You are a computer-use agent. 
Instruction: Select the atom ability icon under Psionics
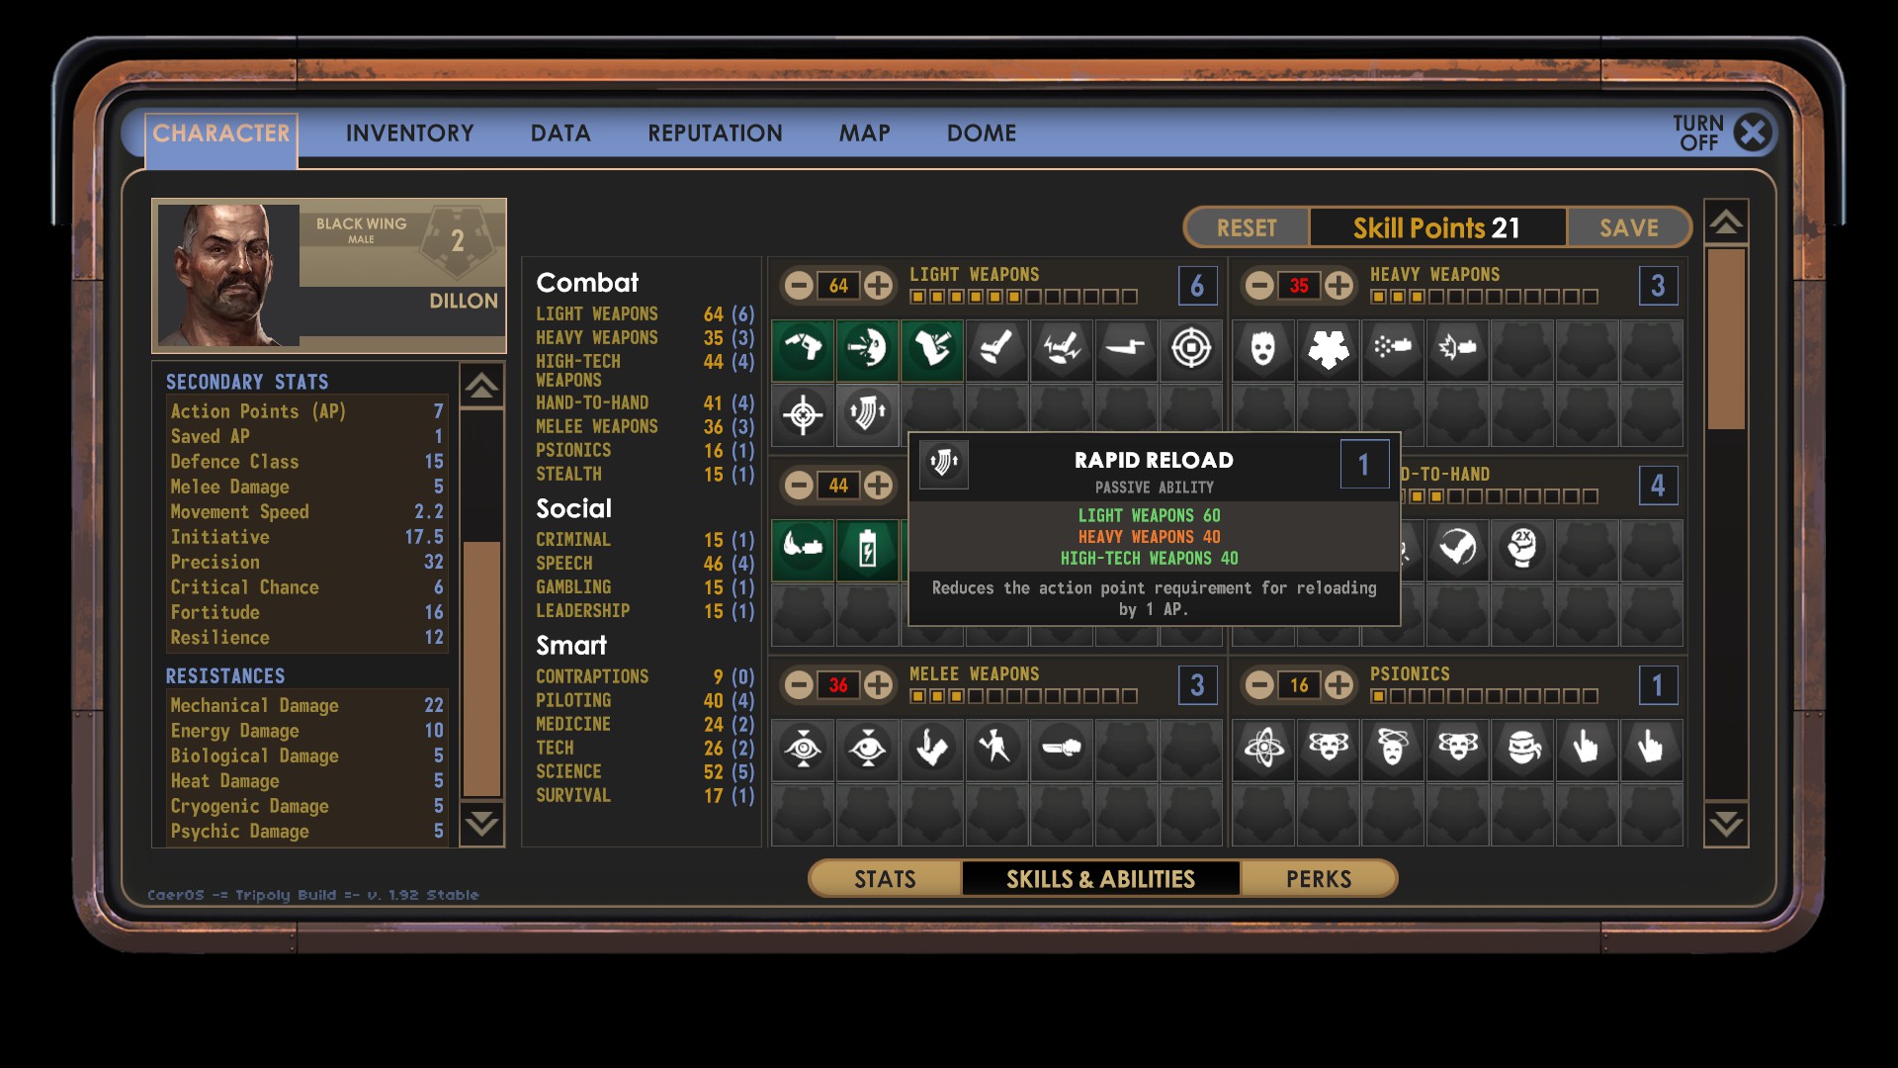(x=1263, y=749)
